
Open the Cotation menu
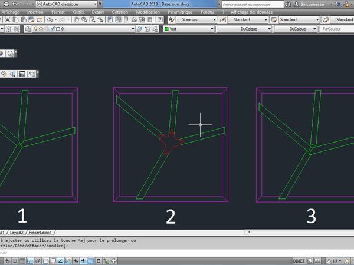pos(120,12)
